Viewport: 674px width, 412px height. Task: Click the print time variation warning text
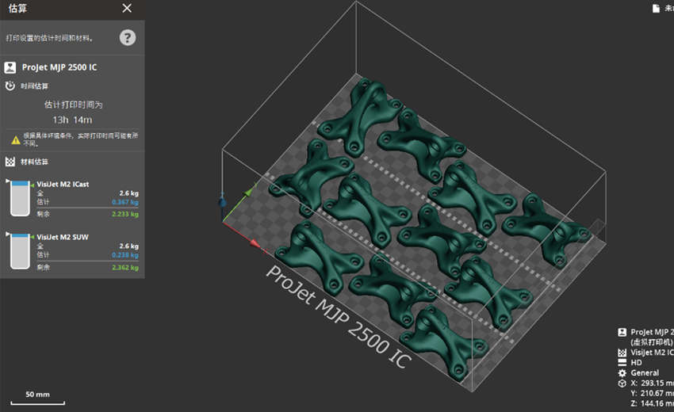[81, 139]
